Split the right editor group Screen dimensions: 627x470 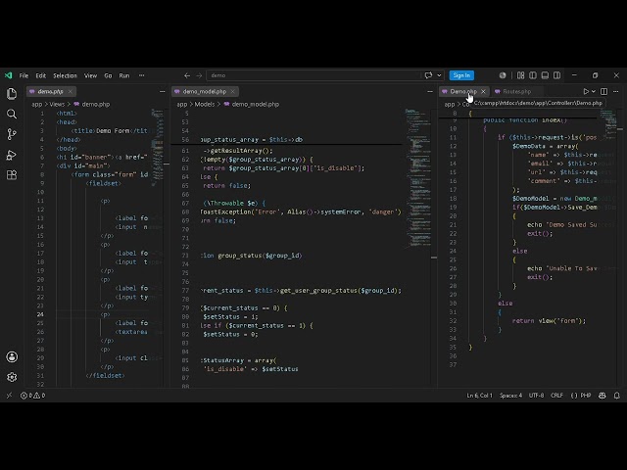(x=603, y=91)
